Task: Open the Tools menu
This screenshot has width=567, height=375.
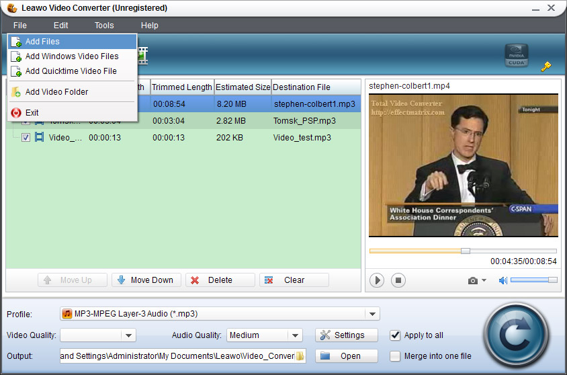Action: coord(104,26)
